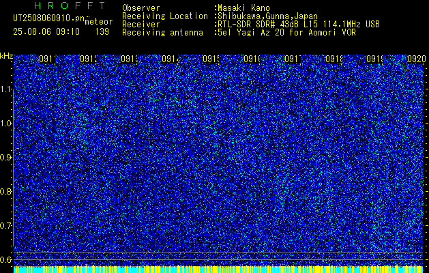This screenshot has height=273, width=429.
Task: Click the 0915 time marker
Action: point(211,59)
